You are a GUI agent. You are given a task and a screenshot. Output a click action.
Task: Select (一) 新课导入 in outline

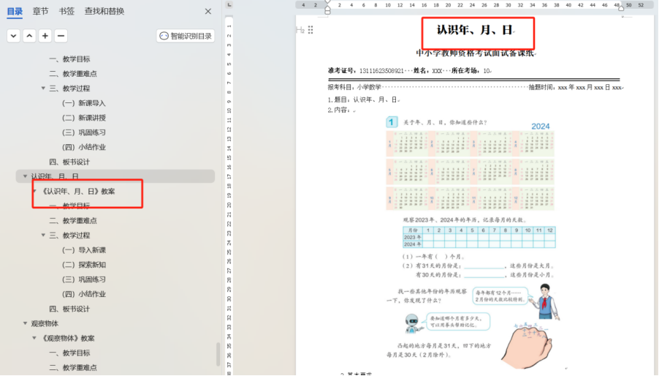coord(83,103)
